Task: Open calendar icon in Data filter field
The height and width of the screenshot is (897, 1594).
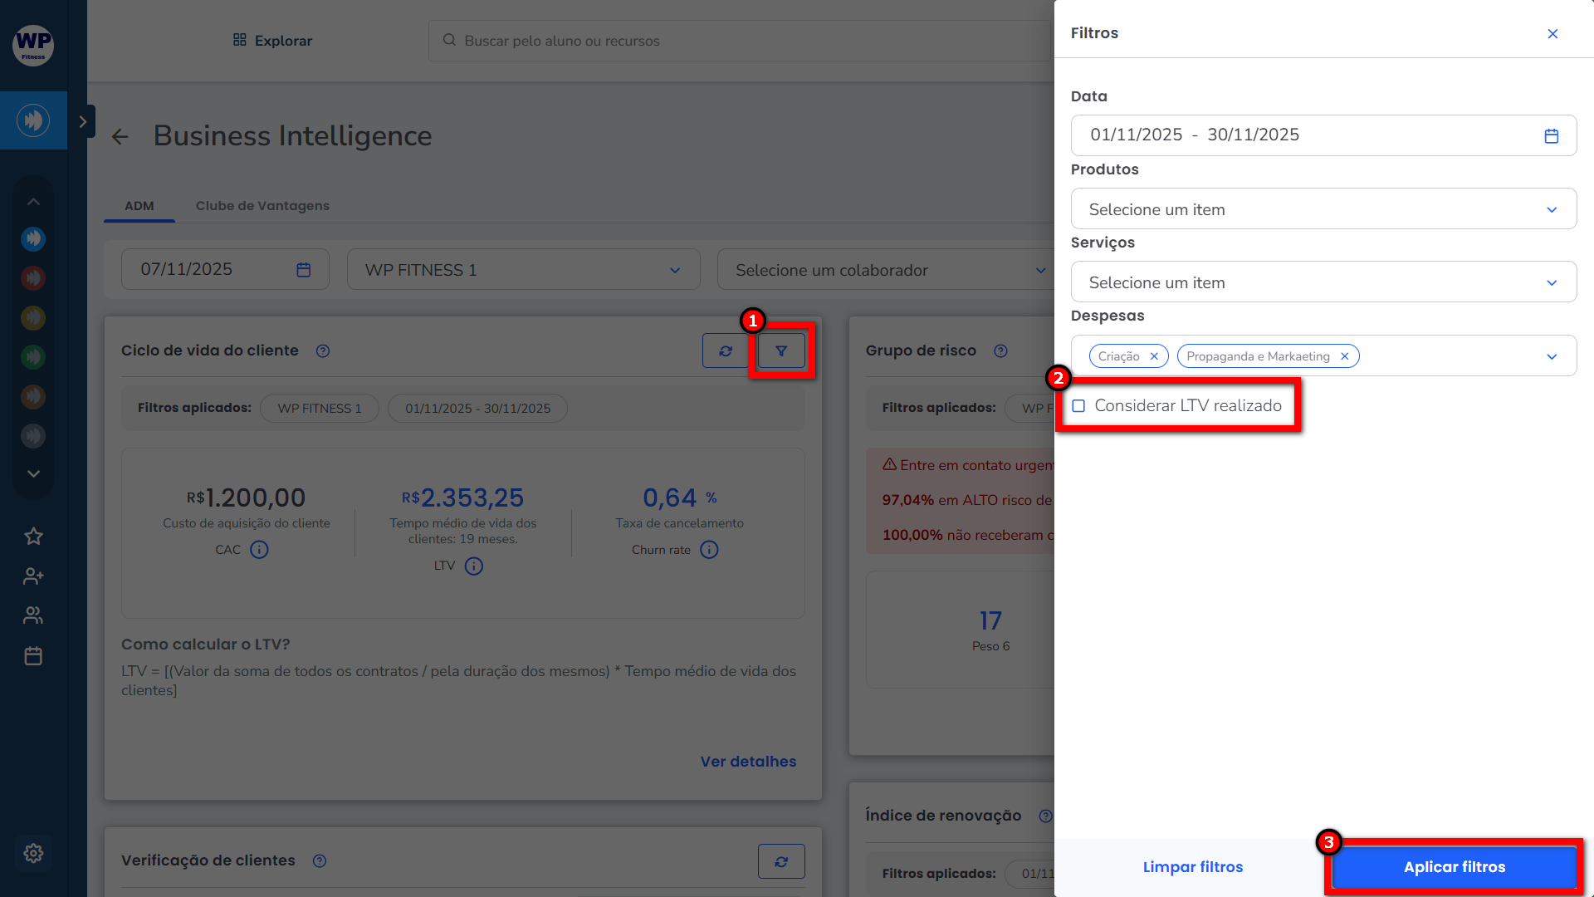Action: 1551,135
